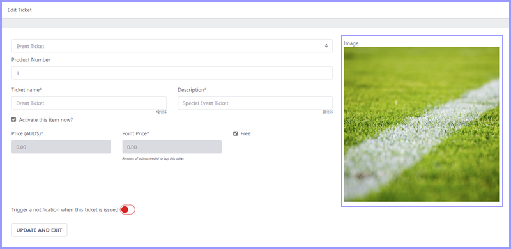
Task: Click the 12/255 character counter
Action: [162, 112]
